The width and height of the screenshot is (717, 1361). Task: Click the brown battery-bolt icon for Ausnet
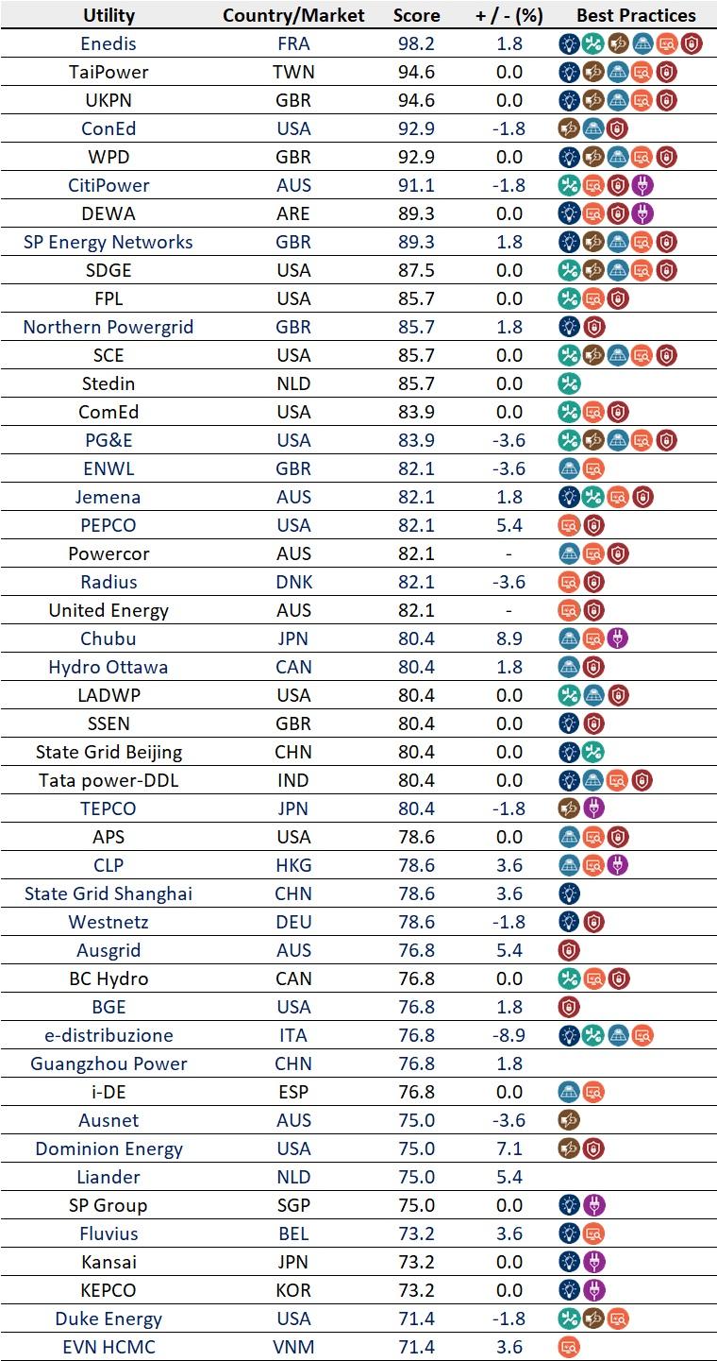(569, 1120)
